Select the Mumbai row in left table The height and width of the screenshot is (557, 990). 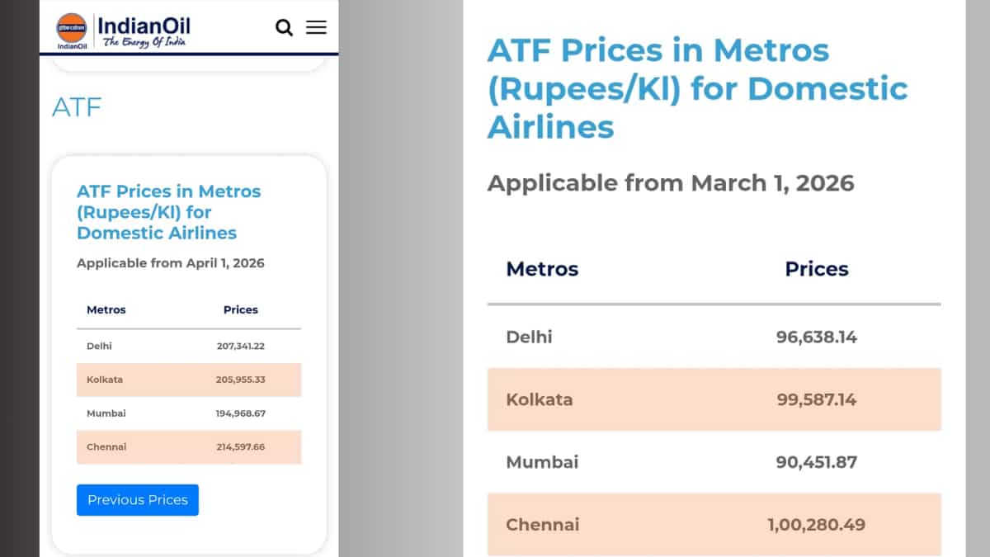188,413
